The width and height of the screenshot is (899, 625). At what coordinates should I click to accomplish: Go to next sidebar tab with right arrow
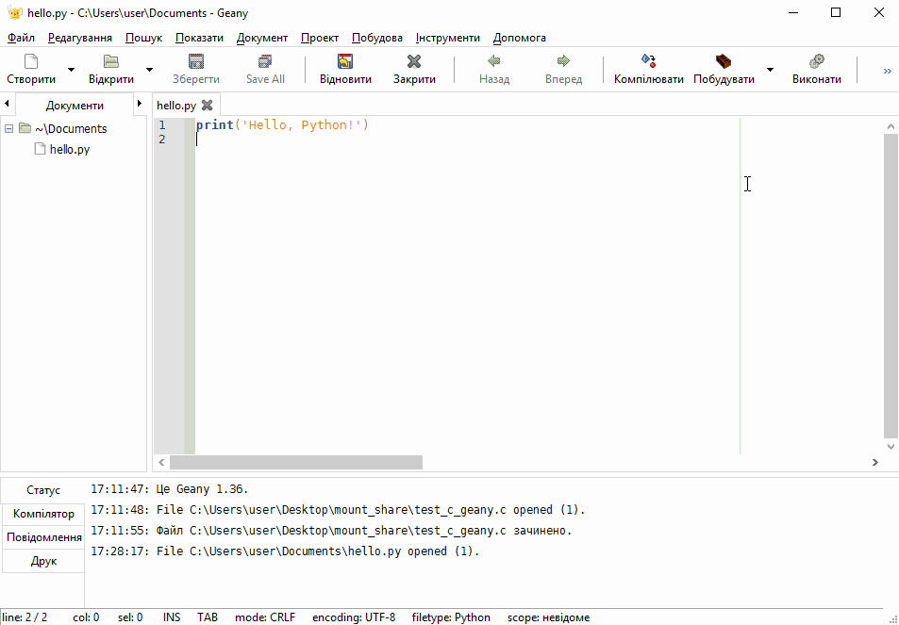pyautogui.click(x=140, y=104)
